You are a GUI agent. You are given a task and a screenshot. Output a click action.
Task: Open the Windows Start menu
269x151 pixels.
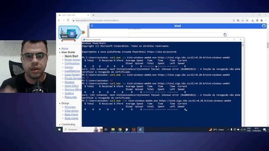59,130
